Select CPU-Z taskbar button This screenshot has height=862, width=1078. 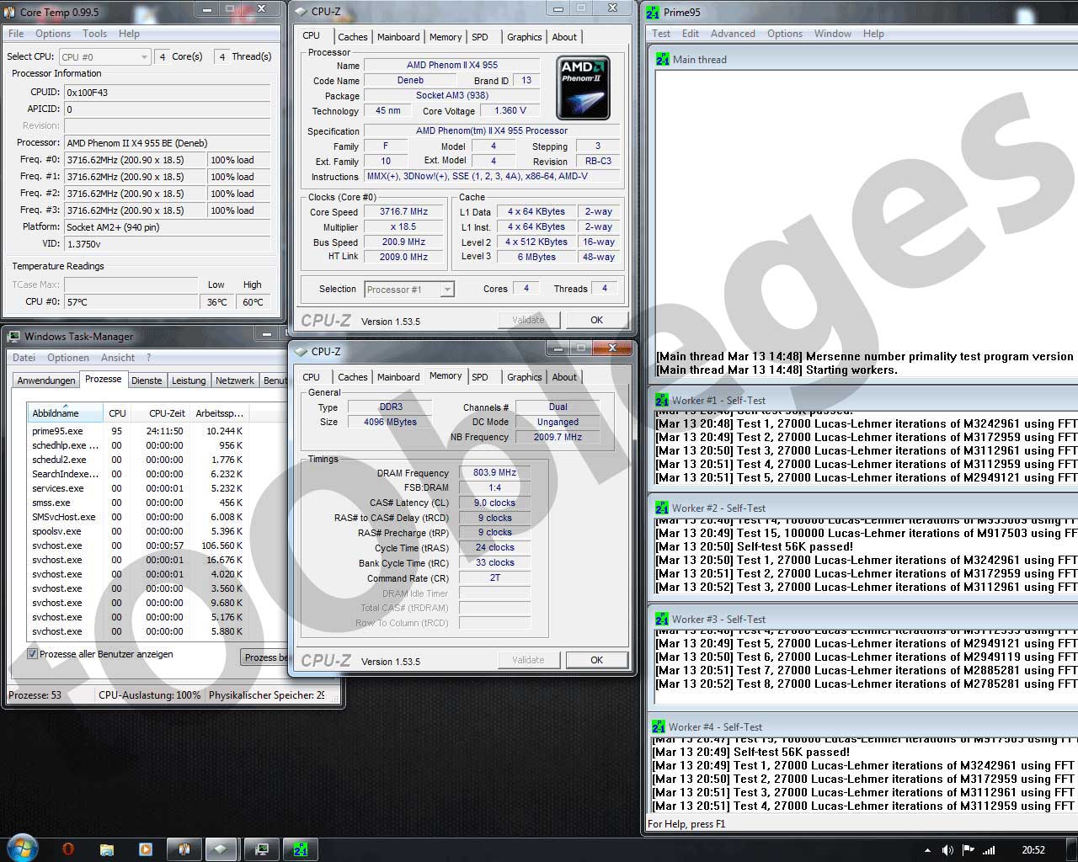point(221,849)
